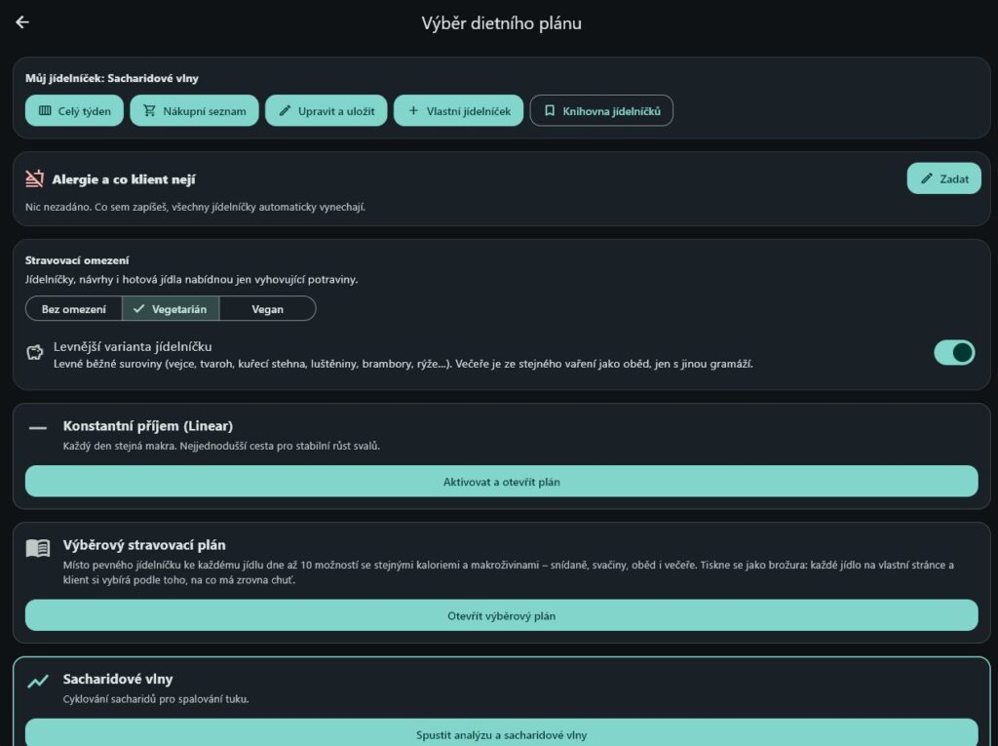Select the Vegan dietary option

pos(267,309)
